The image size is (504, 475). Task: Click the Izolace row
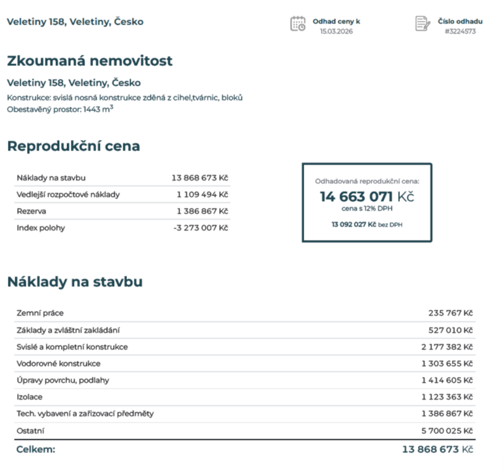click(x=245, y=397)
